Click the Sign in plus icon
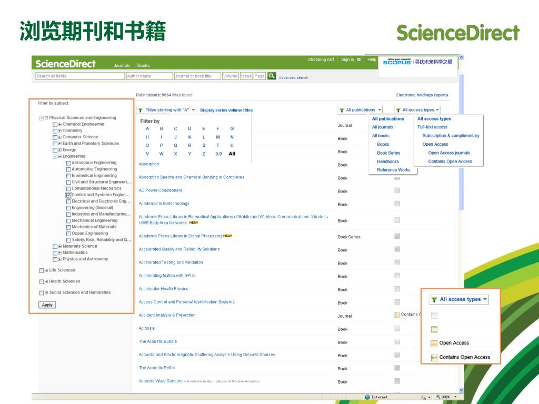This screenshot has height=404, width=539. (359, 59)
